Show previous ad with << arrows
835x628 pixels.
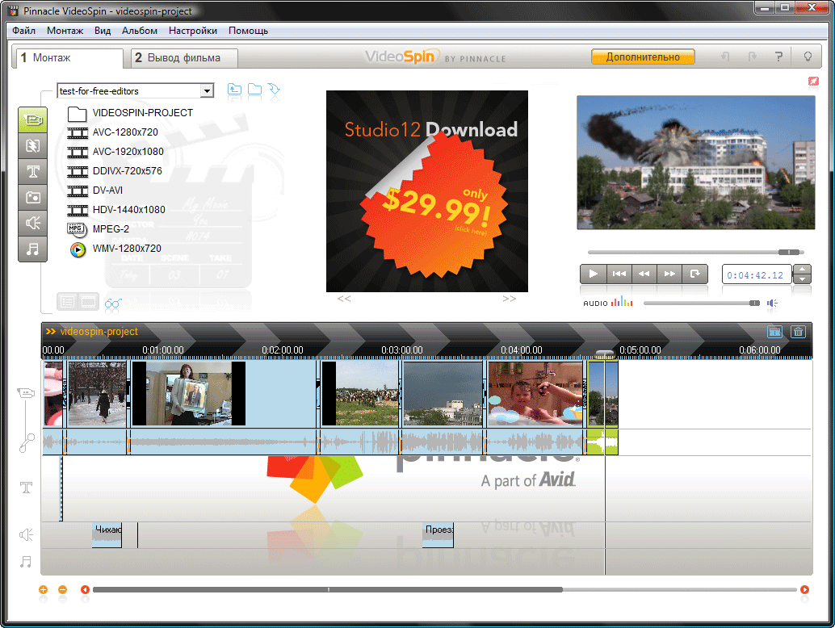point(344,299)
